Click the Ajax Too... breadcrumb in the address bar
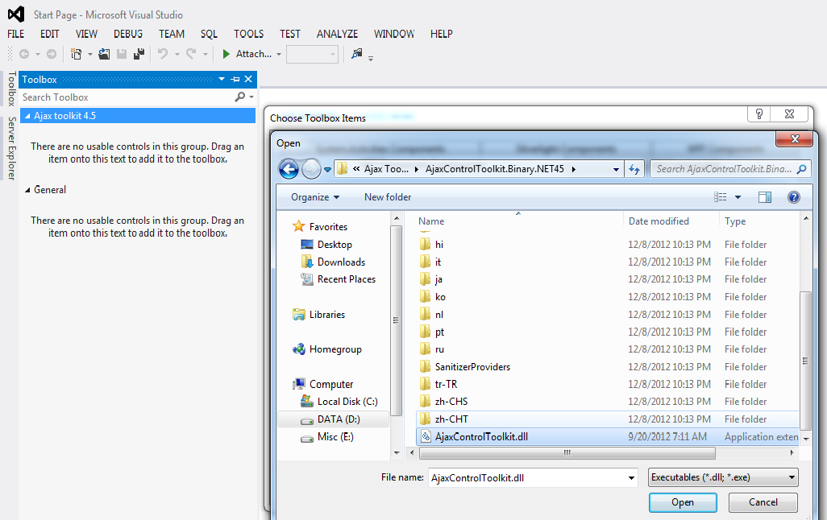 point(386,169)
